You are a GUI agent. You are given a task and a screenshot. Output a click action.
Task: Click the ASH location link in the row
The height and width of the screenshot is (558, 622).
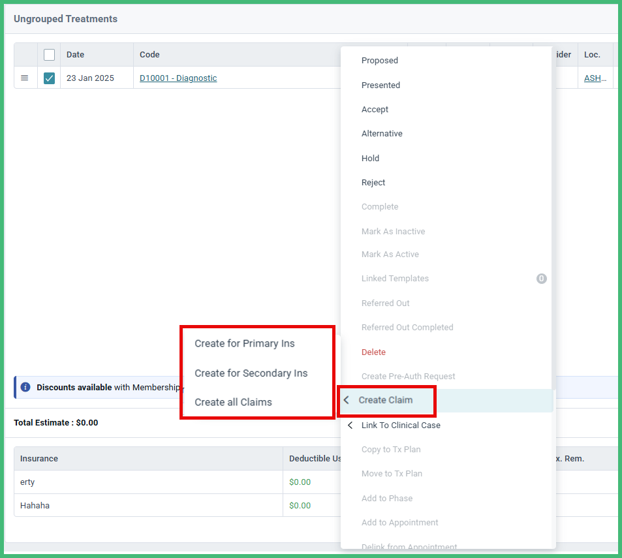point(595,78)
